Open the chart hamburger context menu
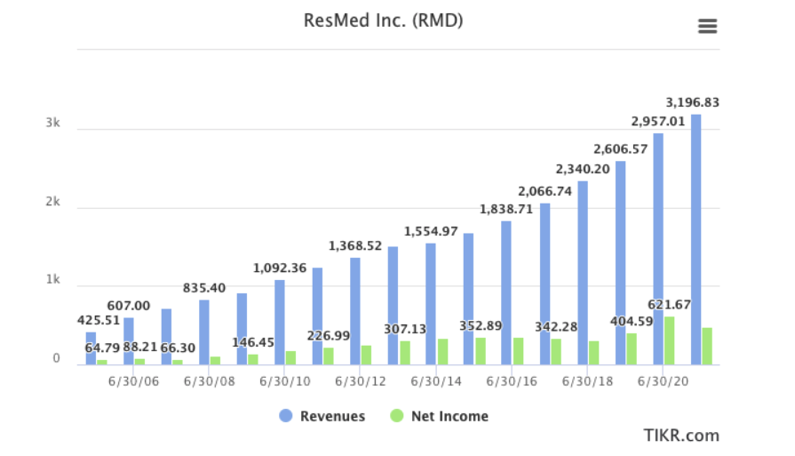Viewport: 795px width, 456px height. [707, 26]
